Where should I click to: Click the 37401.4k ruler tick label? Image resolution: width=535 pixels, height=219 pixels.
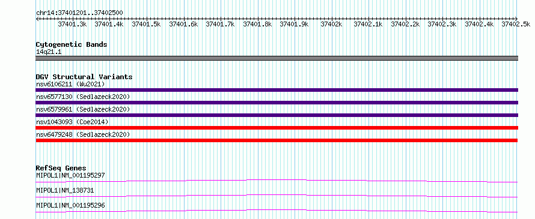[x=109, y=24]
